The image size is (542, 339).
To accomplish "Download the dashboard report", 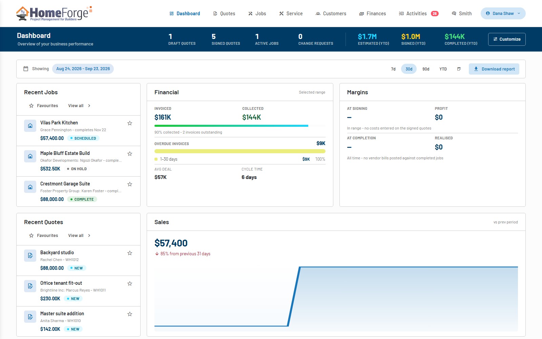I will [494, 69].
